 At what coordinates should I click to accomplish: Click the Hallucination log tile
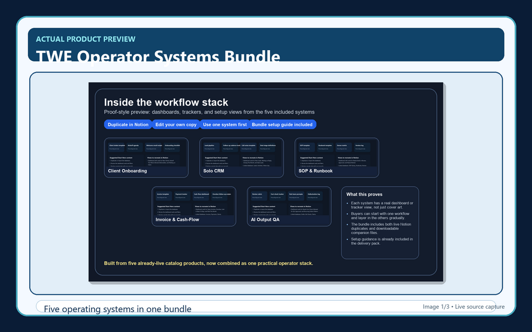click(x=315, y=196)
